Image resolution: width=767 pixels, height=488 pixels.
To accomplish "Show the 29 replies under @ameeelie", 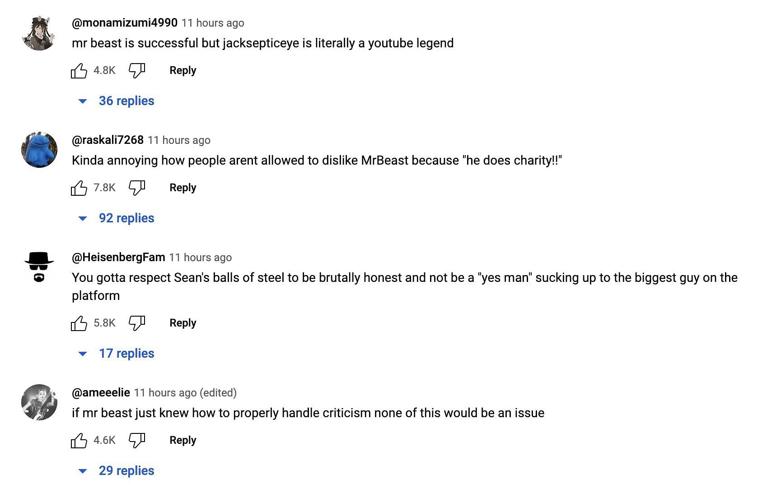I will point(117,471).
